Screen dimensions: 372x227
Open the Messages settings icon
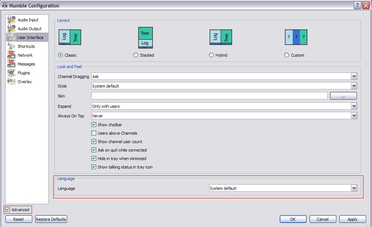(x=11, y=64)
